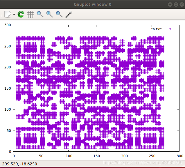Toggle the "a.txt" legend entry

(157, 29)
